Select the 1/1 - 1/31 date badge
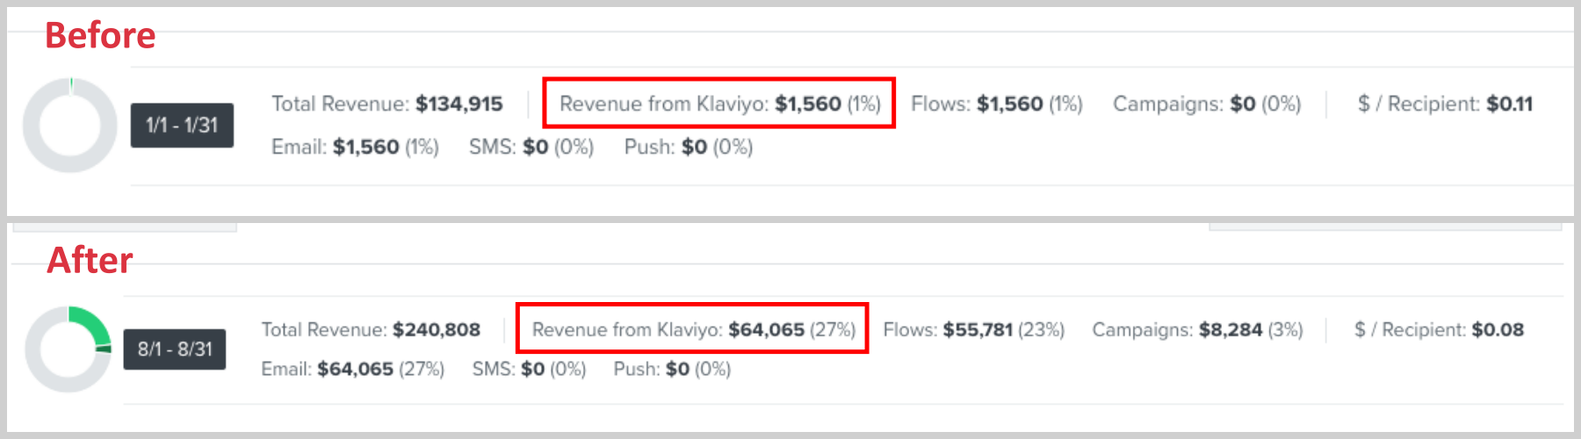1581x439 pixels. (x=182, y=125)
